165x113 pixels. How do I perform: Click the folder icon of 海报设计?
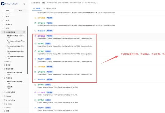[x=4, y=24]
